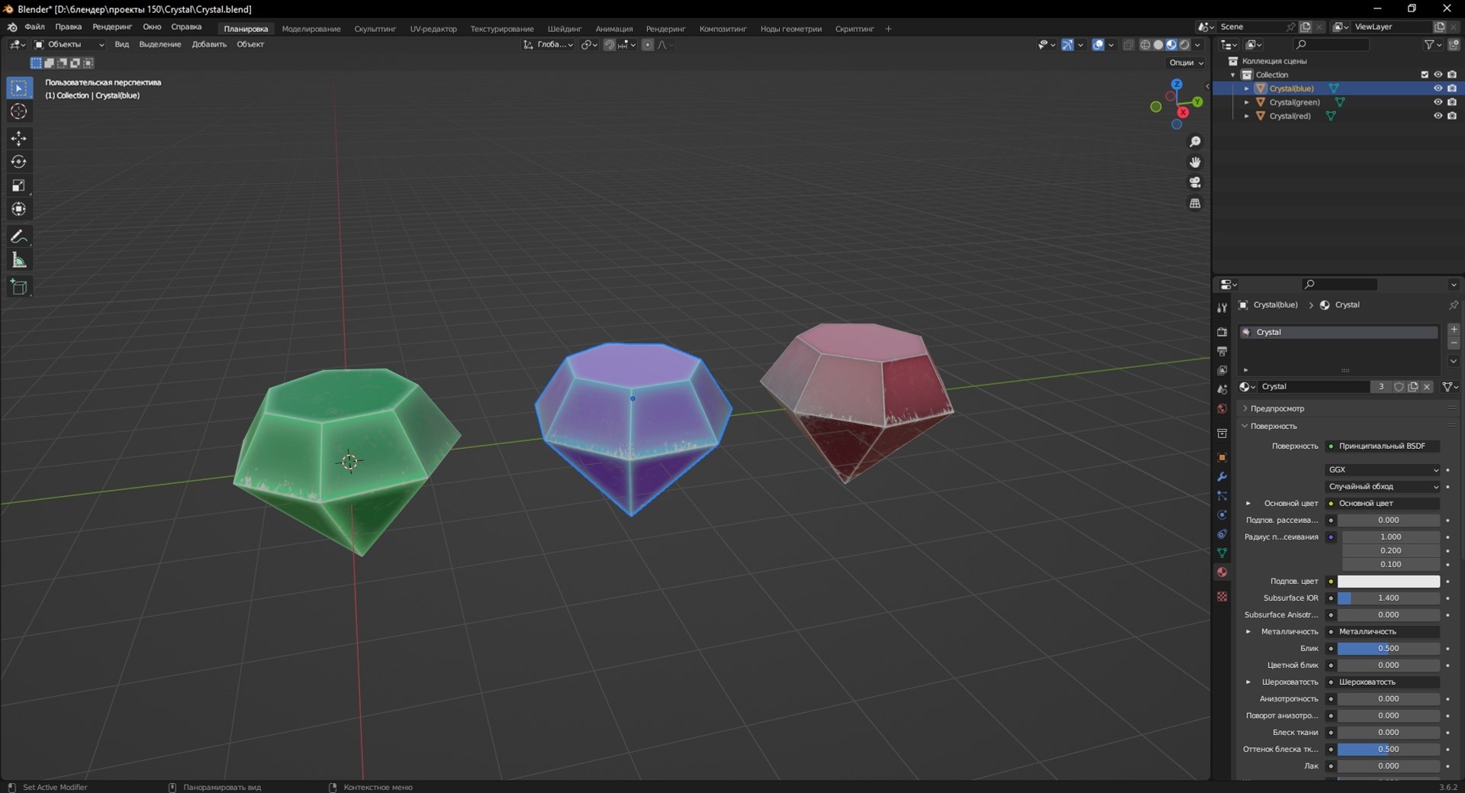Image resolution: width=1465 pixels, height=793 pixels.
Task: Click the Подпов. цвет white color swatch
Action: coord(1389,582)
